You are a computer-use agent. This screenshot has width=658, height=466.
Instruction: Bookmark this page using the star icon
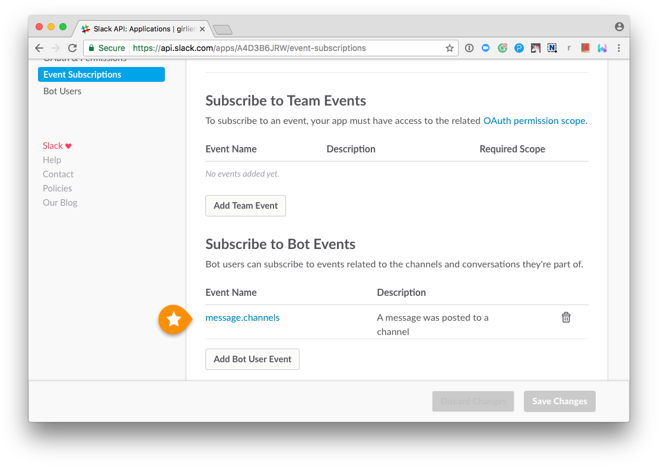[450, 48]
